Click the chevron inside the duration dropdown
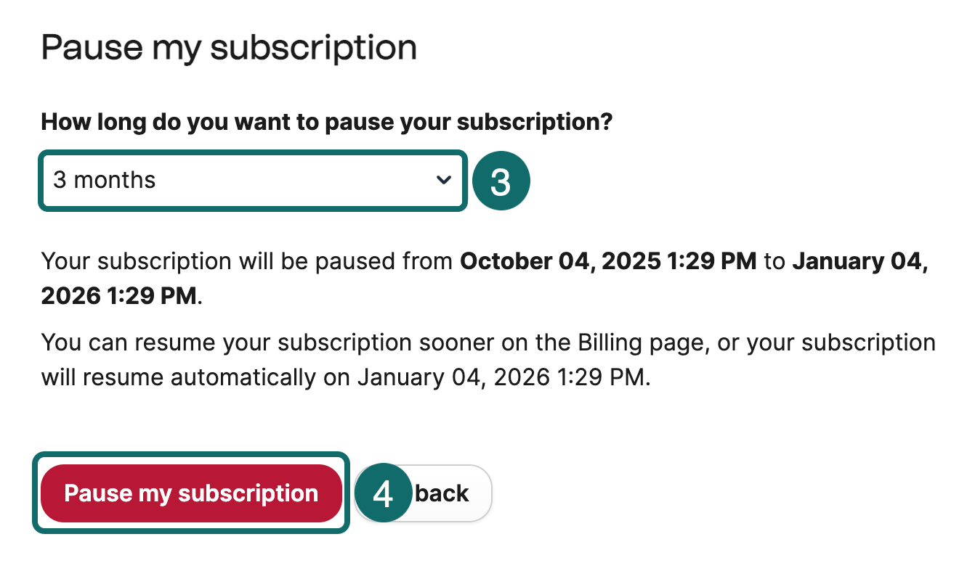 [x=445, y=181]
